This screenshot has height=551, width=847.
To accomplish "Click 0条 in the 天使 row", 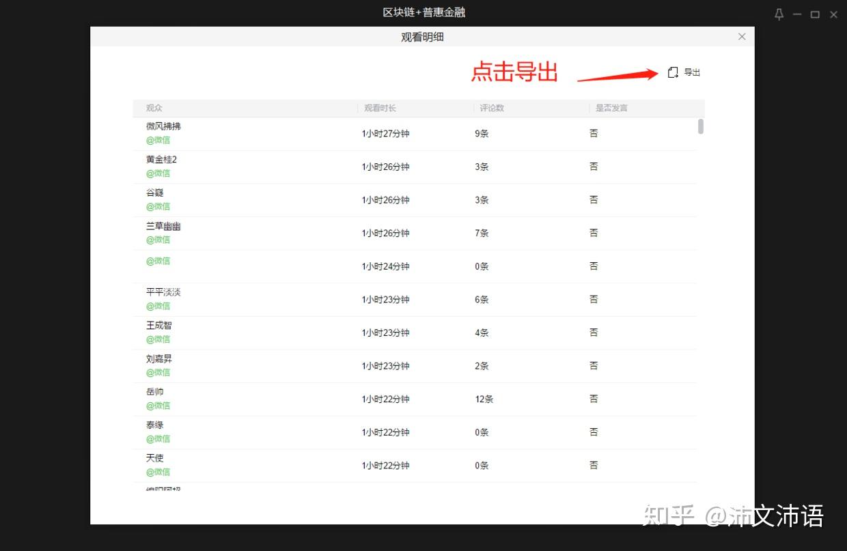I will coord(482,466).
